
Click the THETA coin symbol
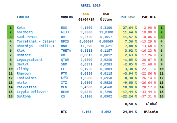(x=66, y=50)
